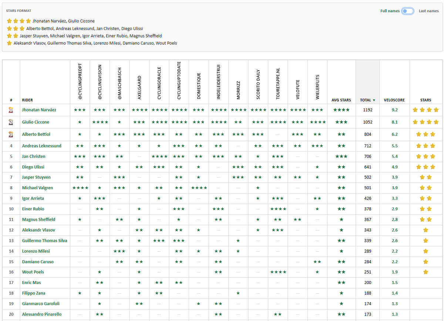
Task: Click the three-star legend row icons
Action: pos(16,29)
